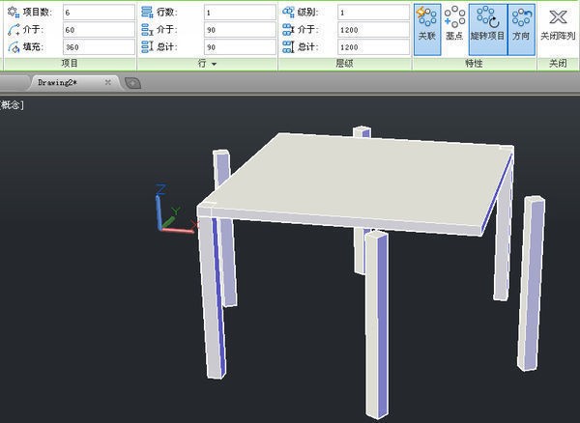This screenshot has width=580, height=423.
Task: Click the 行数 row count icon
Action: coord(147,13)
